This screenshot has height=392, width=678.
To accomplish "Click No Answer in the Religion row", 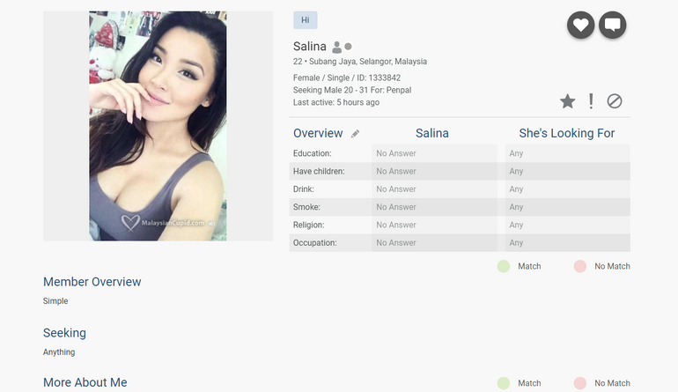I will (396, 225).
